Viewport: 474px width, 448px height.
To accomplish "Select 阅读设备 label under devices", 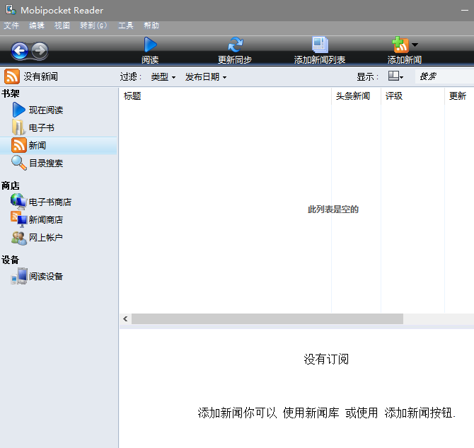I will pyautogui.click(x=46, y=276).
